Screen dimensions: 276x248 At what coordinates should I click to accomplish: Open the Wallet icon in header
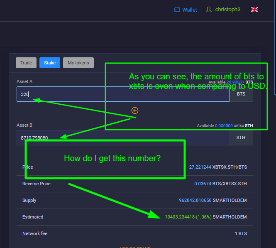[x=177, y=9]
